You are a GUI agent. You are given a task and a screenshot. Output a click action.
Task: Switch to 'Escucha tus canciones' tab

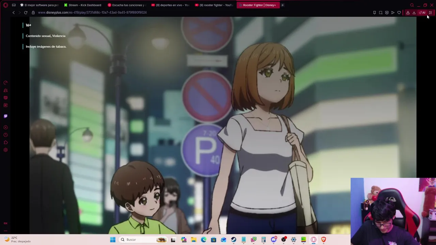[127, 5]
